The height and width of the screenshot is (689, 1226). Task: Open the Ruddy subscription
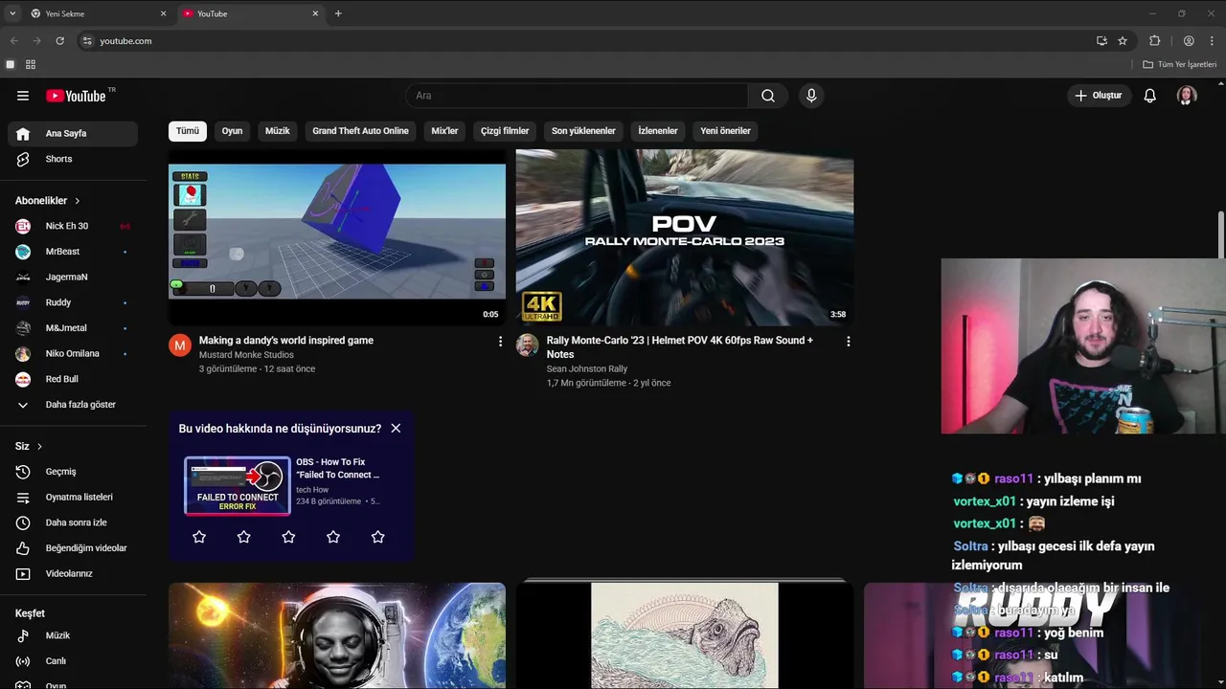point(73,302)
